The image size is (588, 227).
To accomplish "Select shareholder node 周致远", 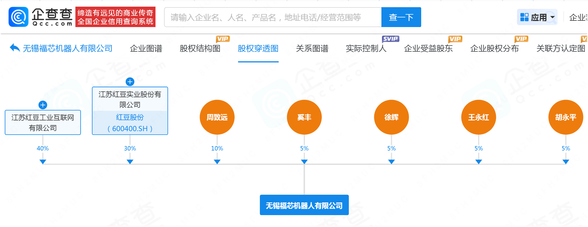I will [217, 117].
